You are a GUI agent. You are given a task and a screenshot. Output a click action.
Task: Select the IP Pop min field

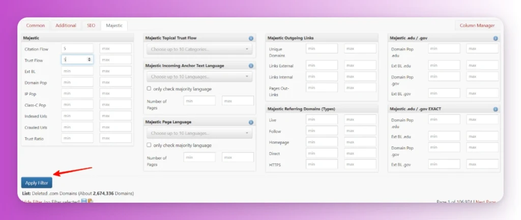coord(77,93)
